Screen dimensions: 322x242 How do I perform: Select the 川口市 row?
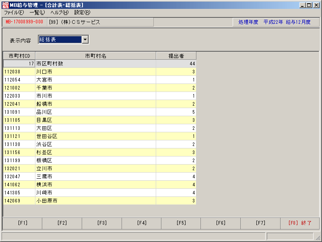99,72
